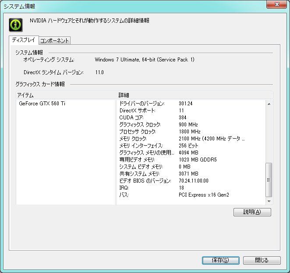Click the 3071 MB shared memory value
The width and height of the screenshot is (290, 273).
coord(188,174)
